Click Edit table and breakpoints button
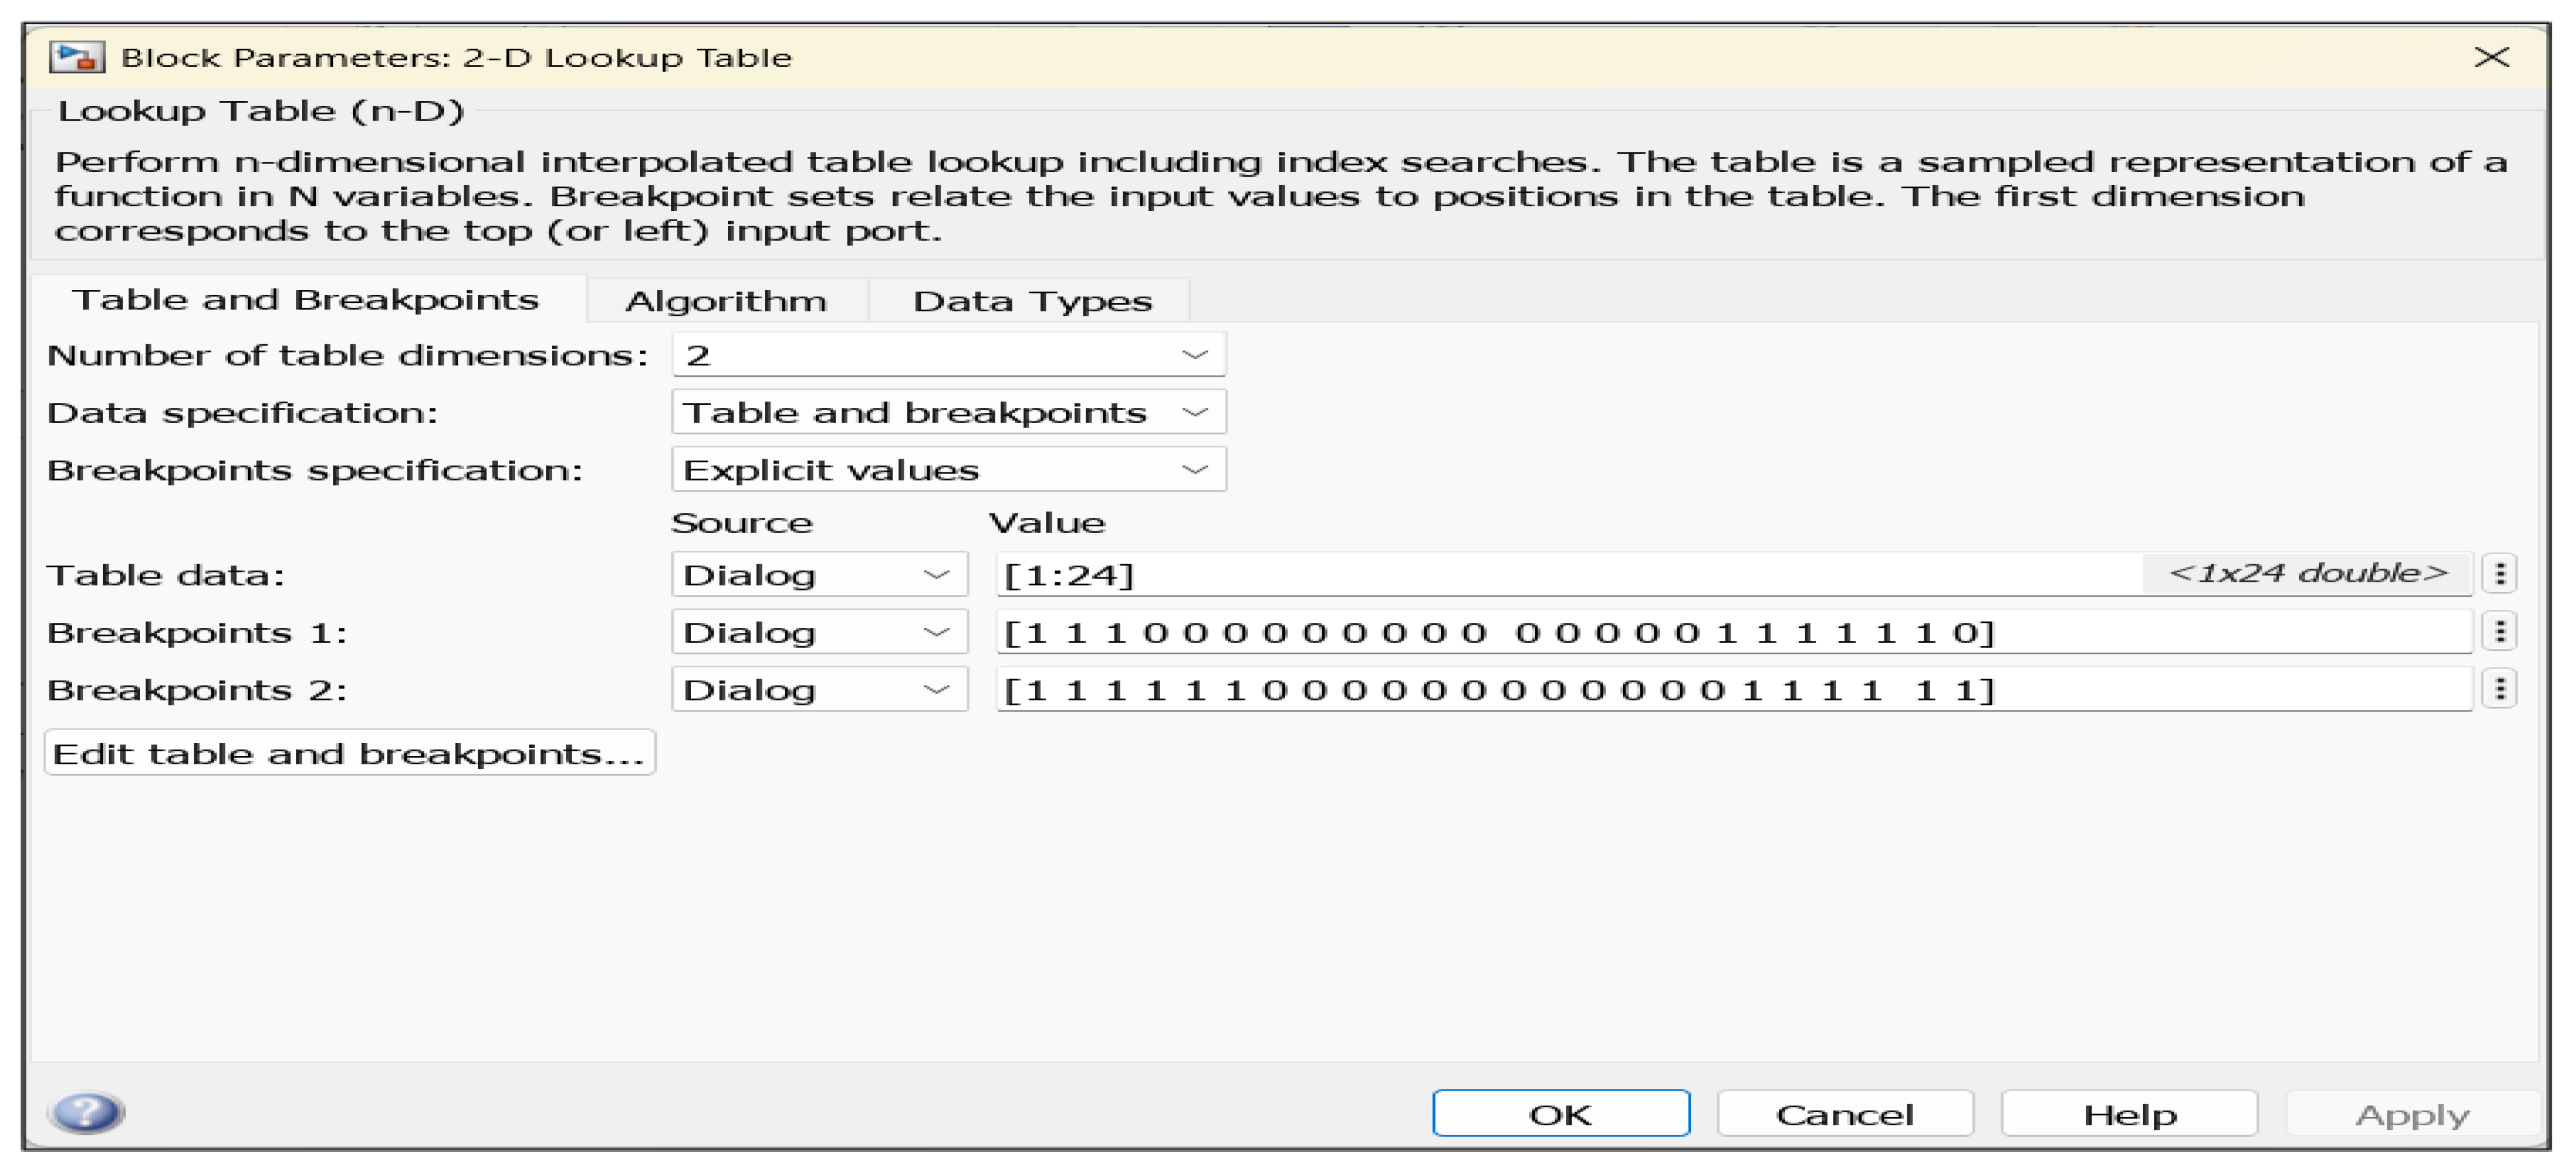The height and width of the screenshot is (1174, 2576). click(x=349, y=753)
